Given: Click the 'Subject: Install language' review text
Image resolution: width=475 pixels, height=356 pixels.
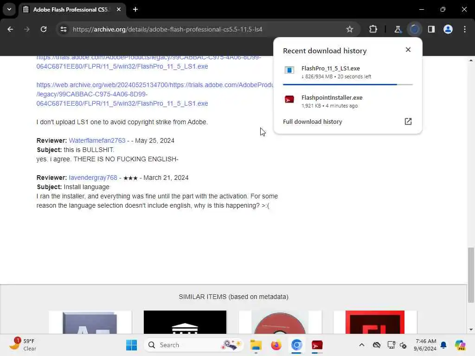Looking at the screenshot, I should 73,187.
